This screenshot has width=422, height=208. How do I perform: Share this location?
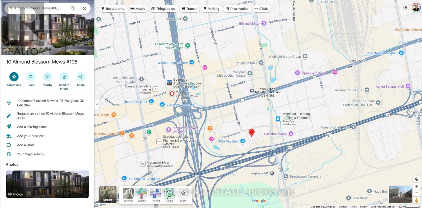coord(81,79)
